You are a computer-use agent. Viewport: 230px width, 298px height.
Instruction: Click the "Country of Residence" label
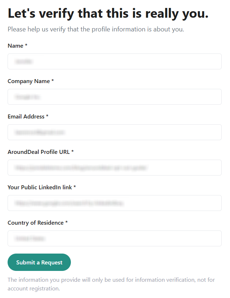tap(35, 223)
